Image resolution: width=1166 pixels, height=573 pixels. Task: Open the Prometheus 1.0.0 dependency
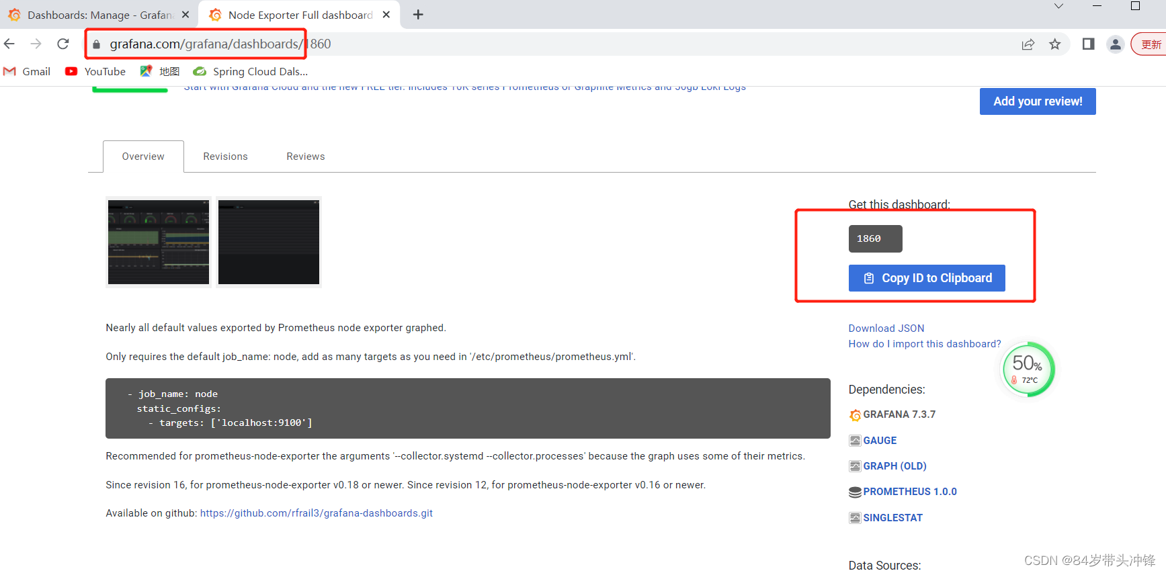[910, 492]
